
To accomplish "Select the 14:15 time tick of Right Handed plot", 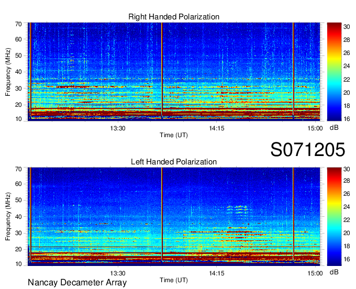I will click(217, 128).
